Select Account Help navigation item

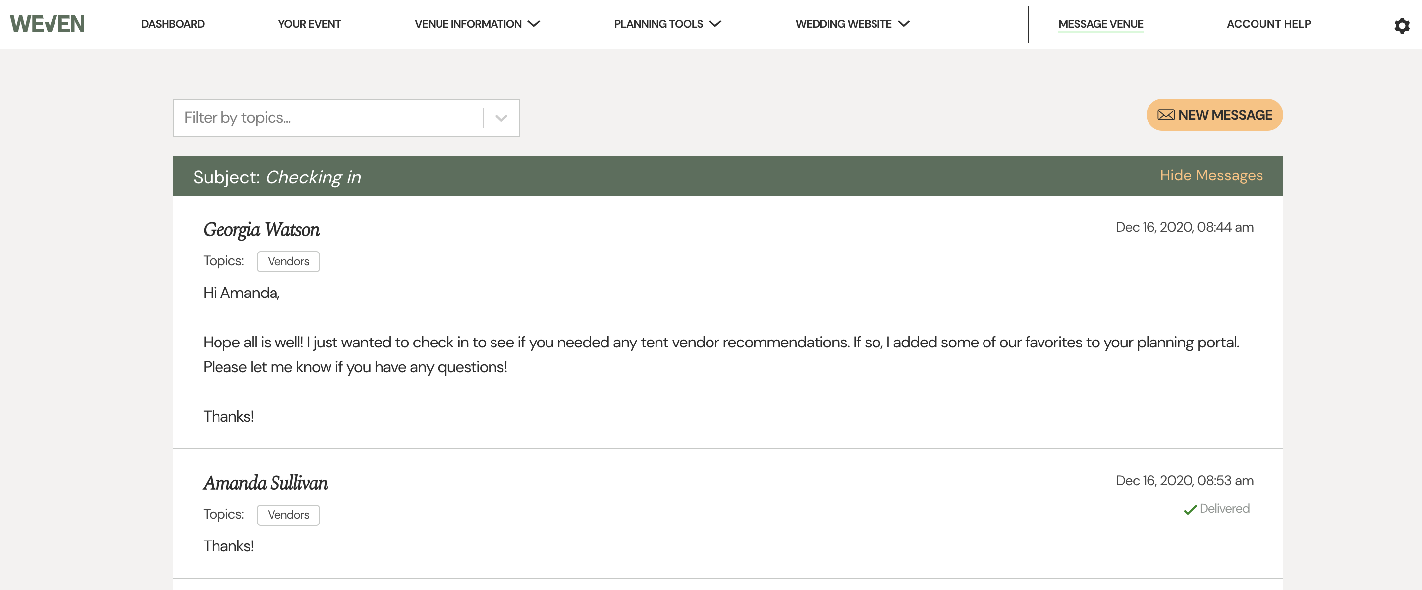pyautogui.click(x=1269, y=24)
